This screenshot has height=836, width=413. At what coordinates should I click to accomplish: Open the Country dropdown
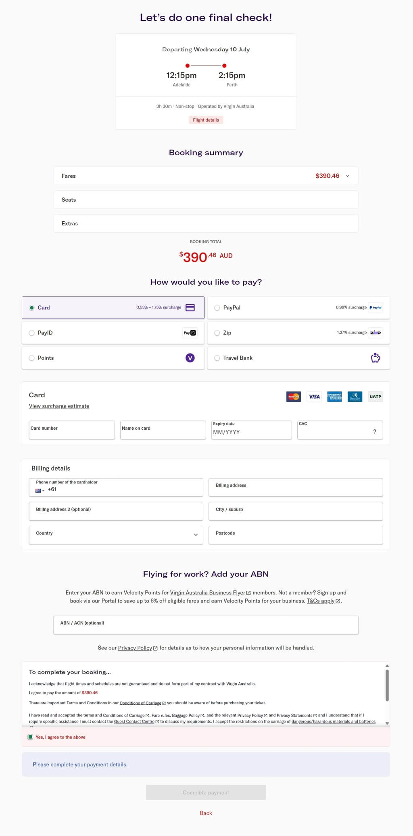(x=116, y=535)
